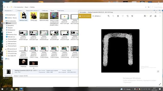Open the more options ellipsis in Photos
The width and height of the screenshot is (163, 91).
pos(160,16)
